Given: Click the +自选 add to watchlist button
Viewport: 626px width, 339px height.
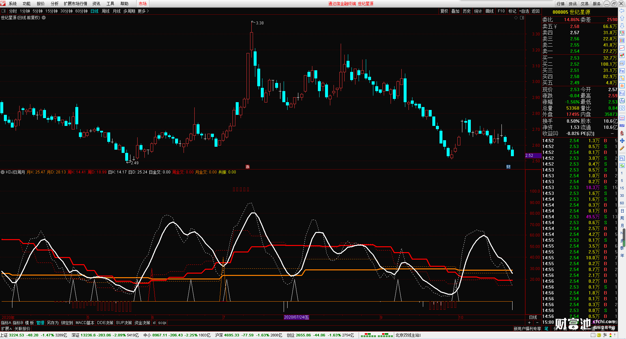Looking at the screenshot, I should pos(524,11).
